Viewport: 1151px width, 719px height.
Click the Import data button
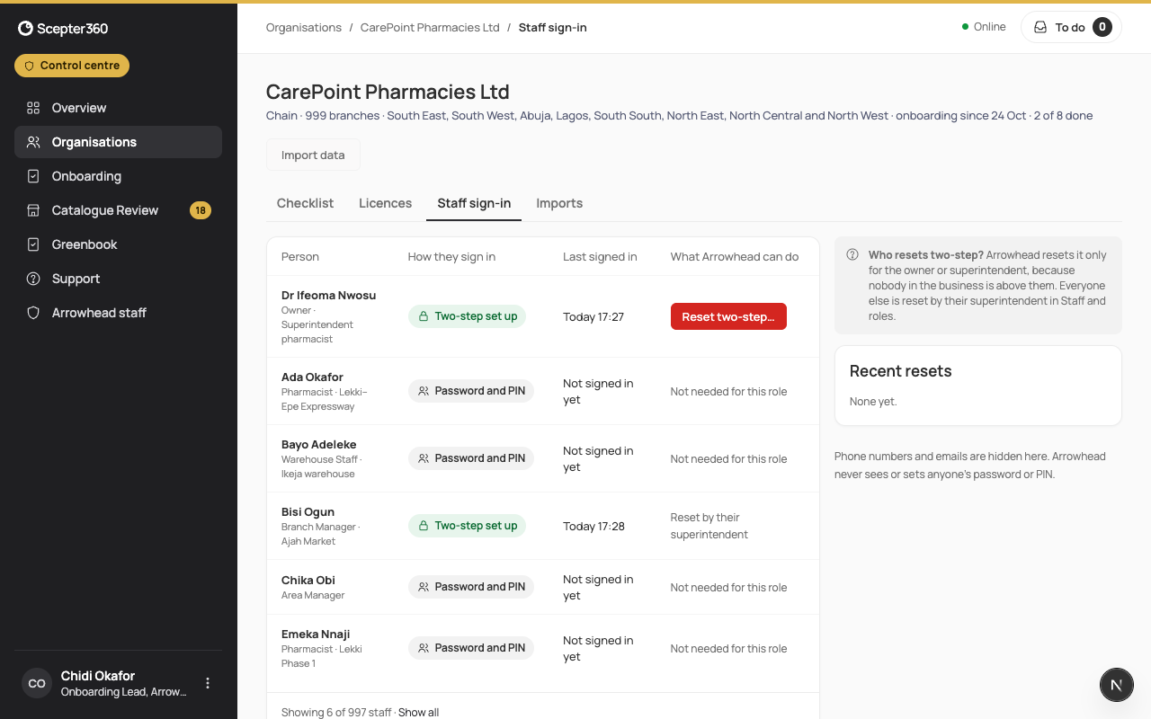(x=313, y=155)
